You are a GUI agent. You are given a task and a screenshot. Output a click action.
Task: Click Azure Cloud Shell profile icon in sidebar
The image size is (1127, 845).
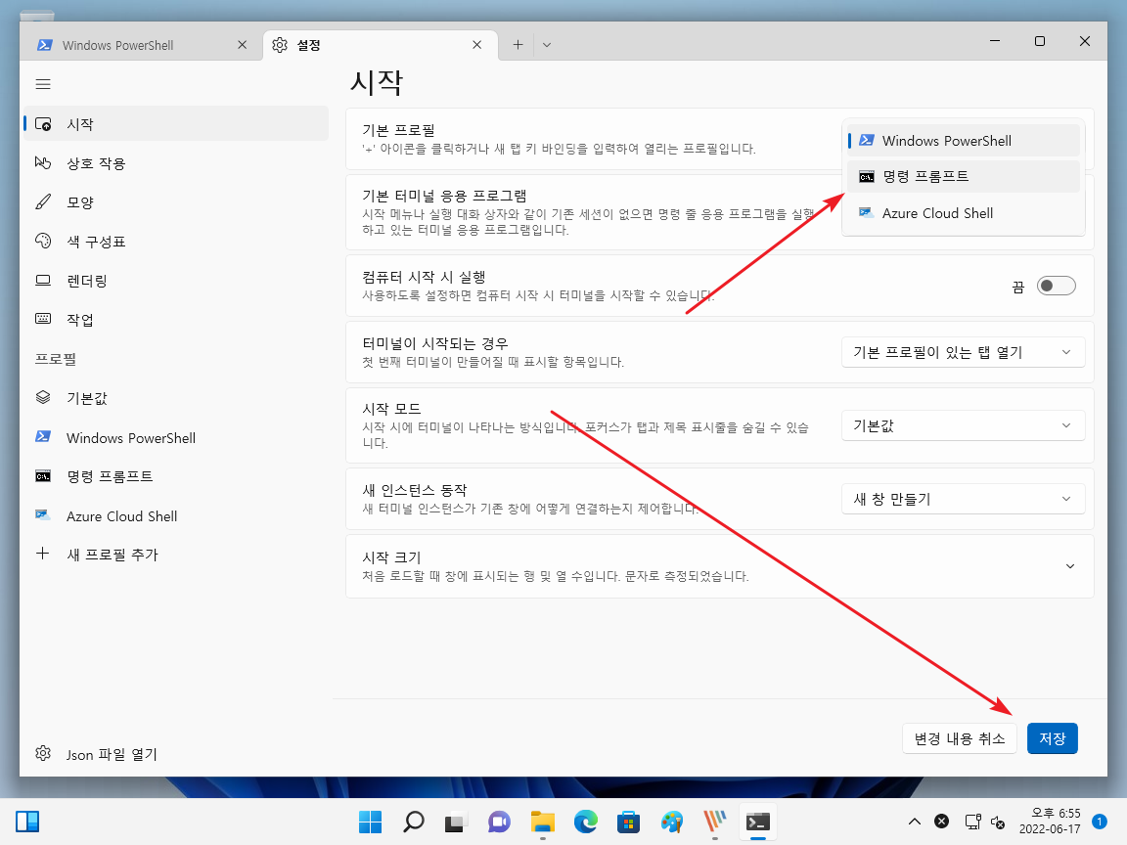pos(43,515)
